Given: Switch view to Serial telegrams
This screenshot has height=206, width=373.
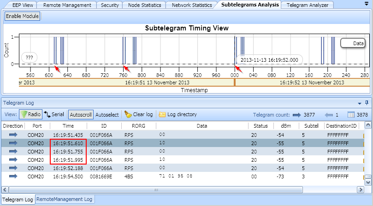Looking at the screenshot, I should pyautogui.click(x=54, y=114).
